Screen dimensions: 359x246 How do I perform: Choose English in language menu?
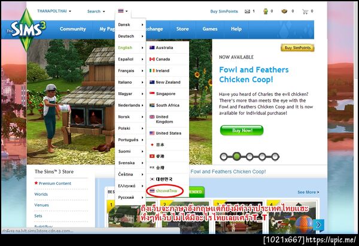[130, 48]
